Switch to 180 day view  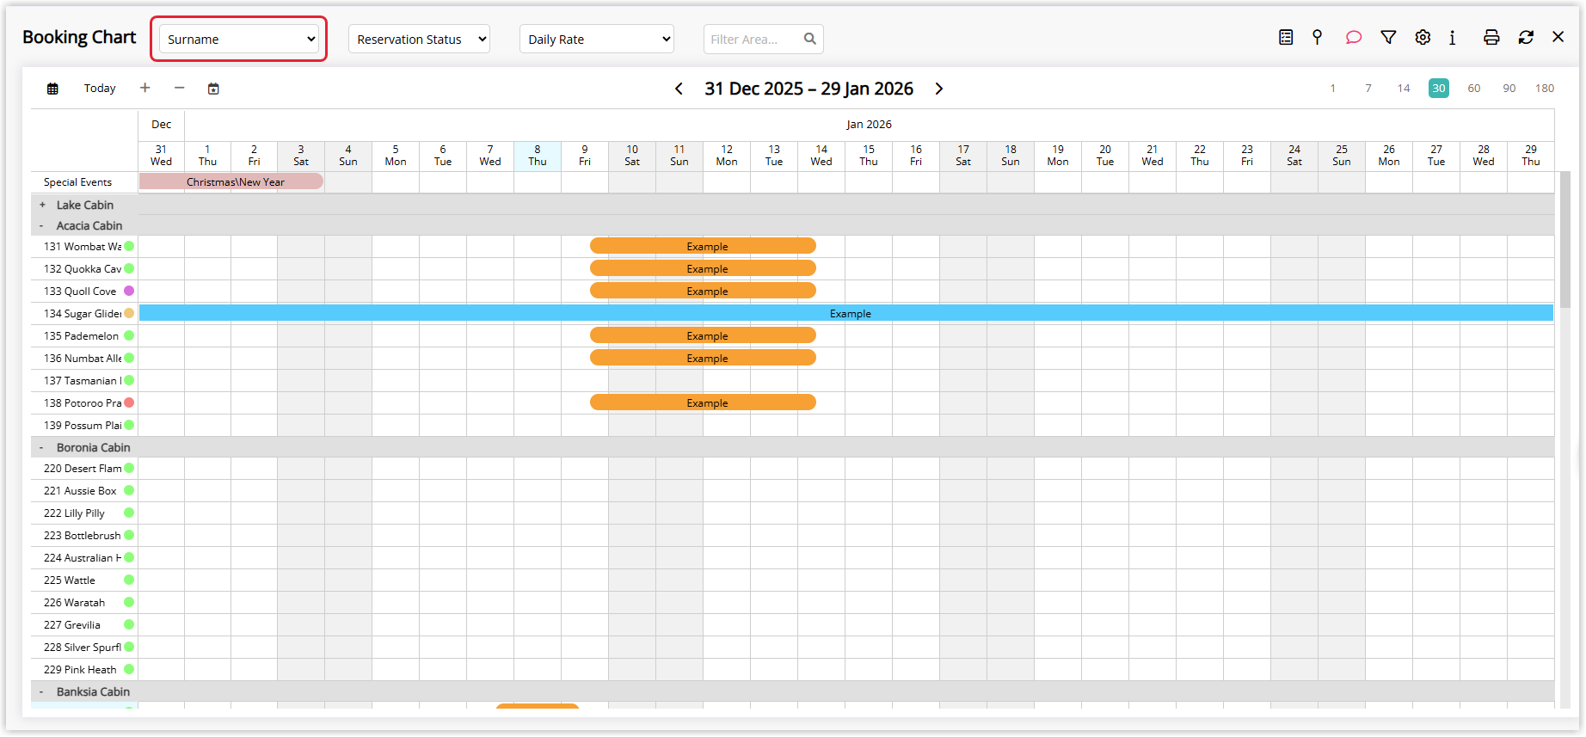1545,88
